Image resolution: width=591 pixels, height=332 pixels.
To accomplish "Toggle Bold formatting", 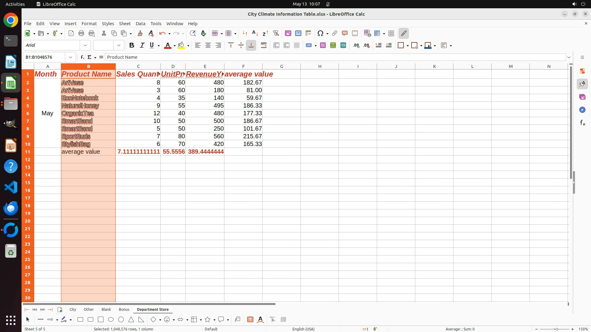I will coord(132,45).
